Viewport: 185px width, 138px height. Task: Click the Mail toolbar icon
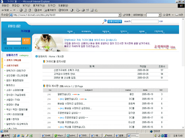(x=78, y=10)
